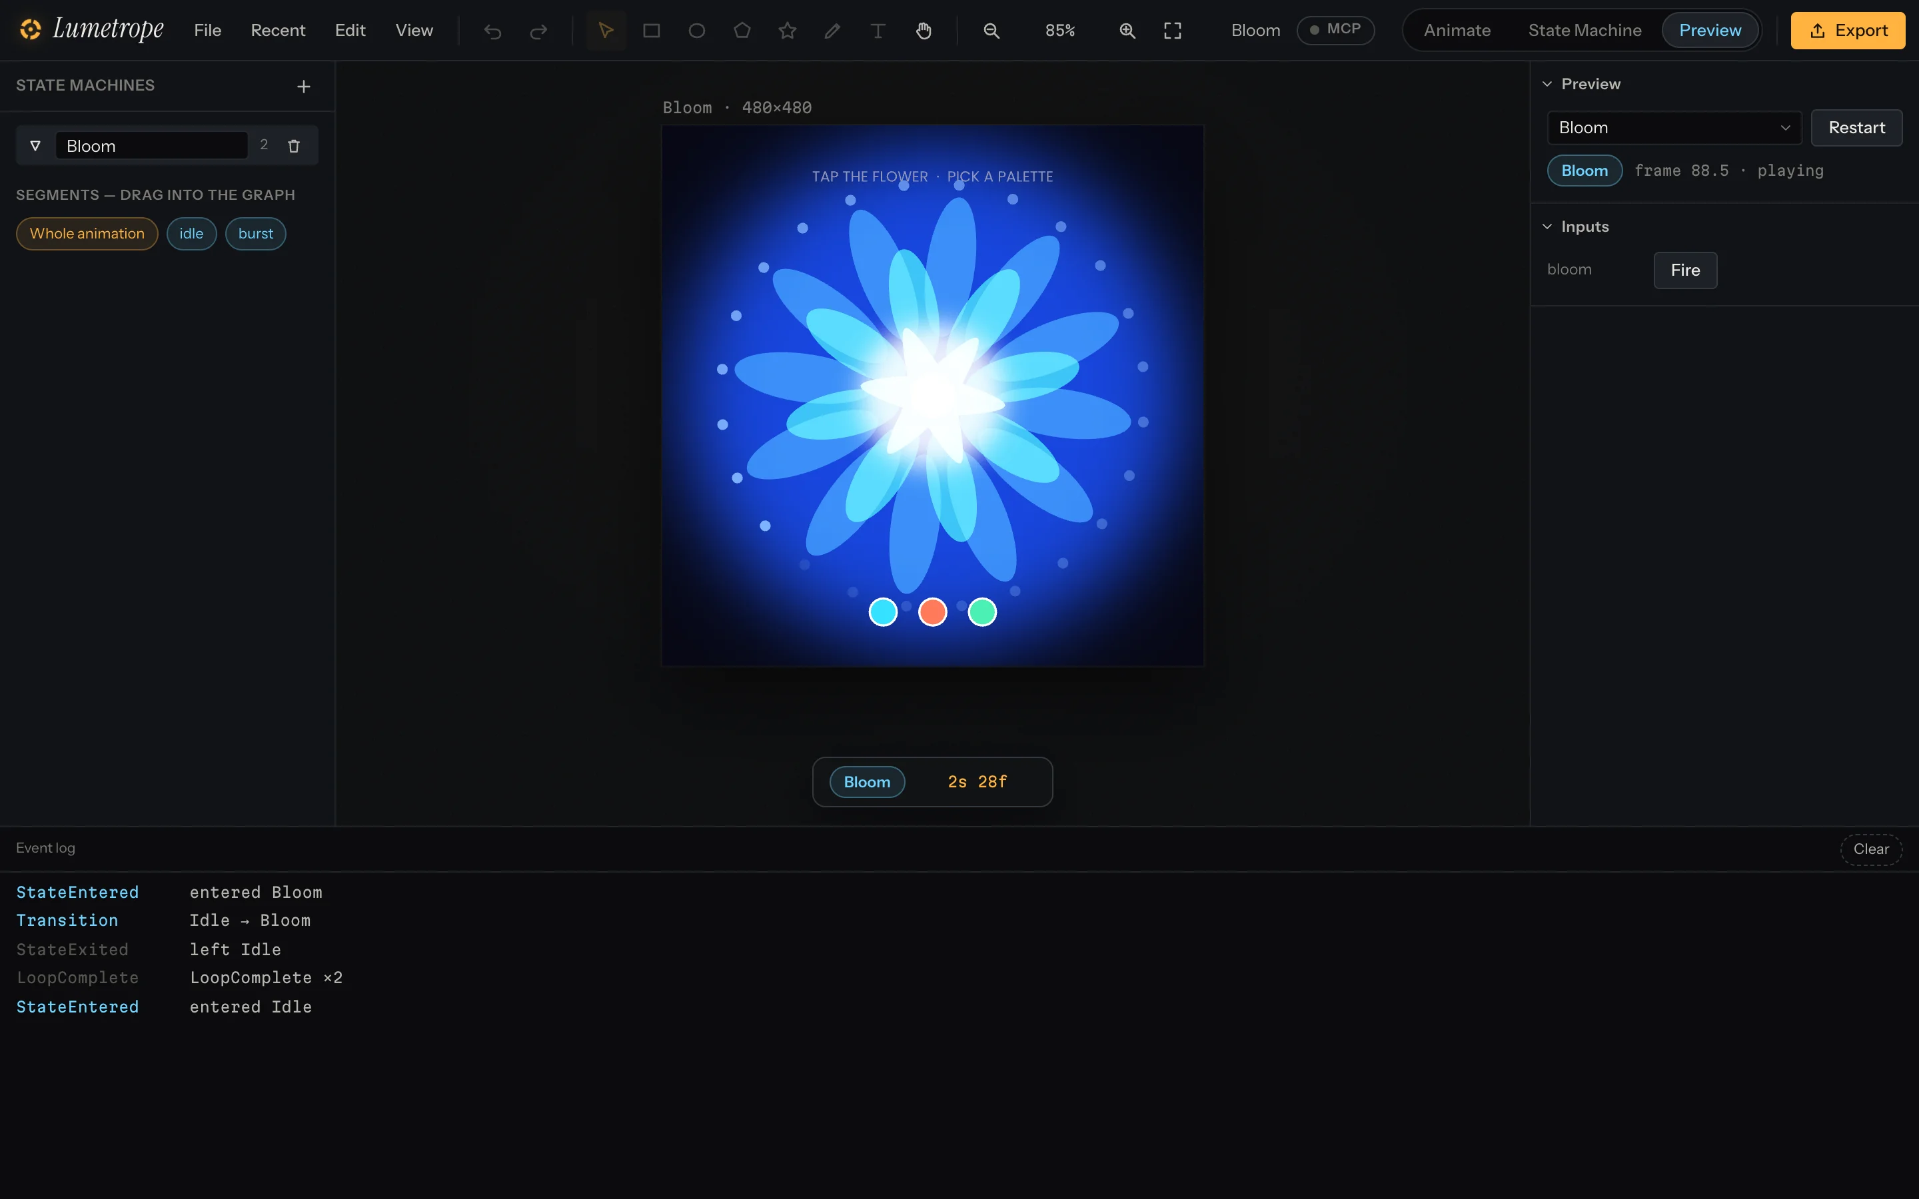Select the 'LoopComplete ×2' log entry
Viewport: 1919px width, 1199px height.
[266, 978]
